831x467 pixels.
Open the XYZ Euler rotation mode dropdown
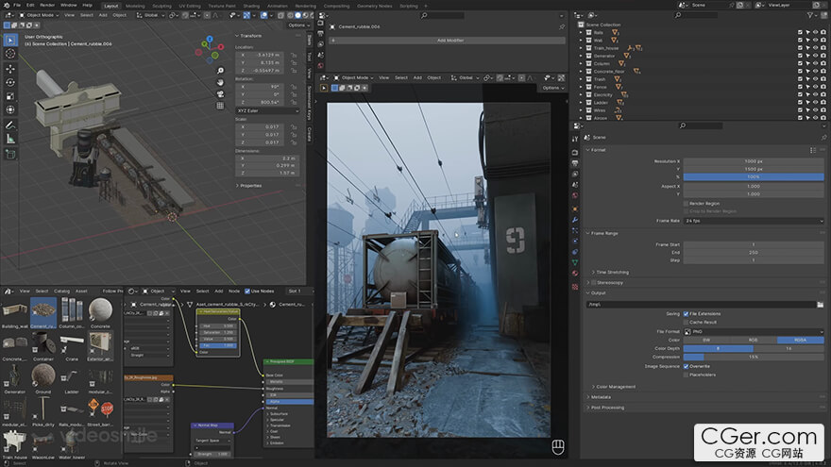269,111
